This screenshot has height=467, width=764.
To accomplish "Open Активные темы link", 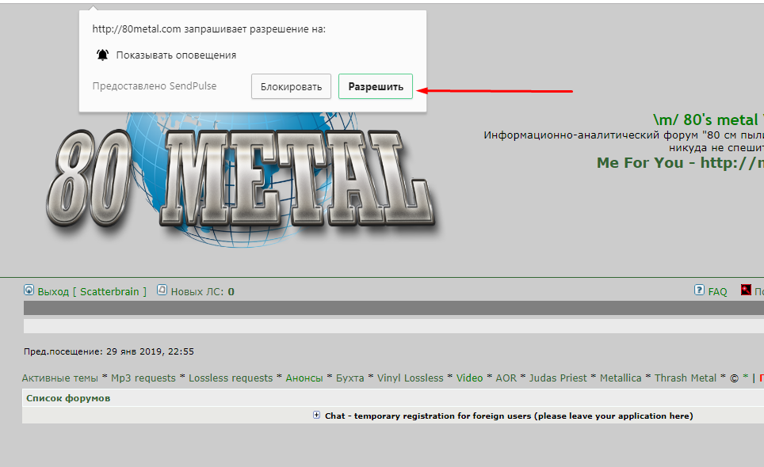I will click(x=60, y=378).
